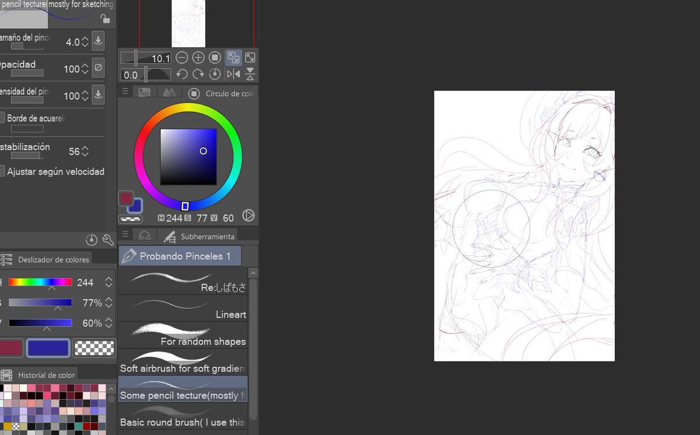This screenshot has width=700, height=435.
Task: Zoom in with the Navigator plus icon
Action: (198, 57)
